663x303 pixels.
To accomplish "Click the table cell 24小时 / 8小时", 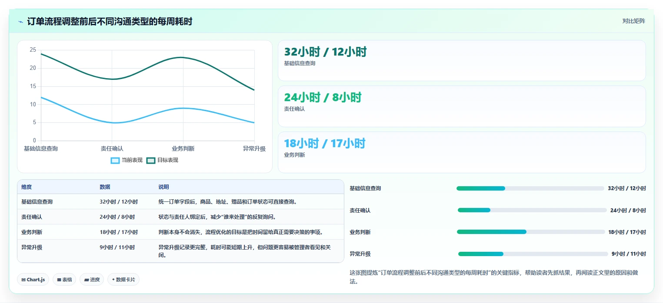I will pos(117,217).
